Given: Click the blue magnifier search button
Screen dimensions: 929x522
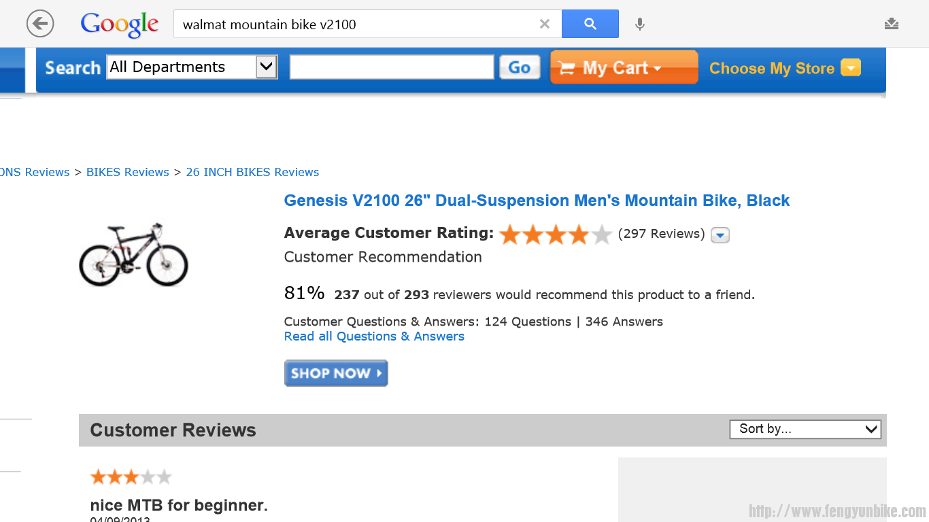Looking at the screenshot, I should [590, 24].
